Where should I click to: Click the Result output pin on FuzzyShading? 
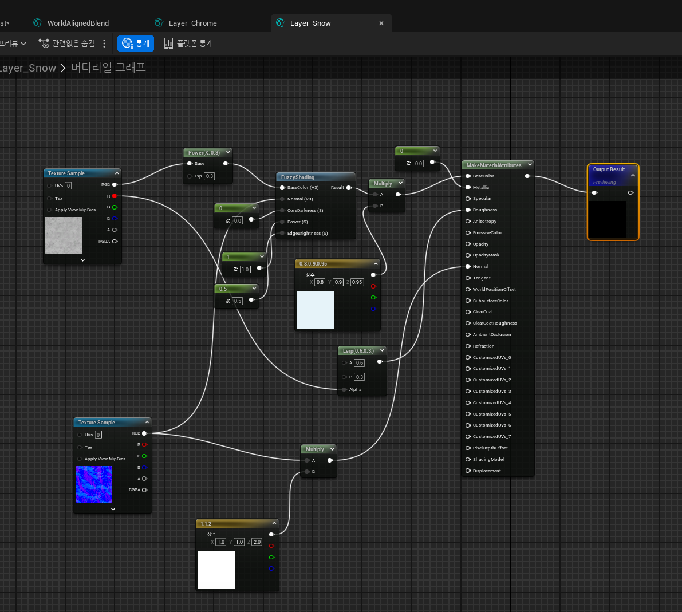349,188
